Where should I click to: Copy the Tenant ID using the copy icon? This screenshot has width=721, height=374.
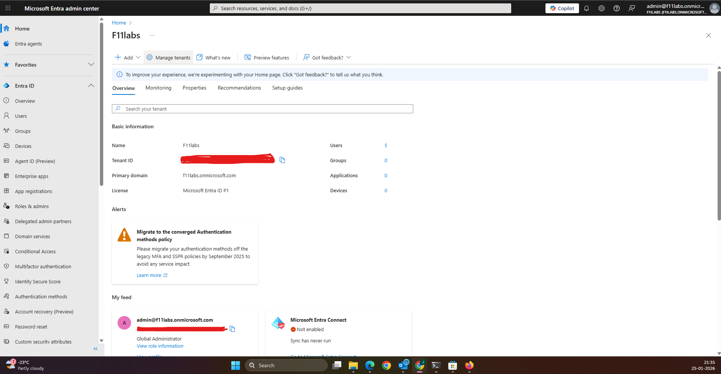(282, 160)
